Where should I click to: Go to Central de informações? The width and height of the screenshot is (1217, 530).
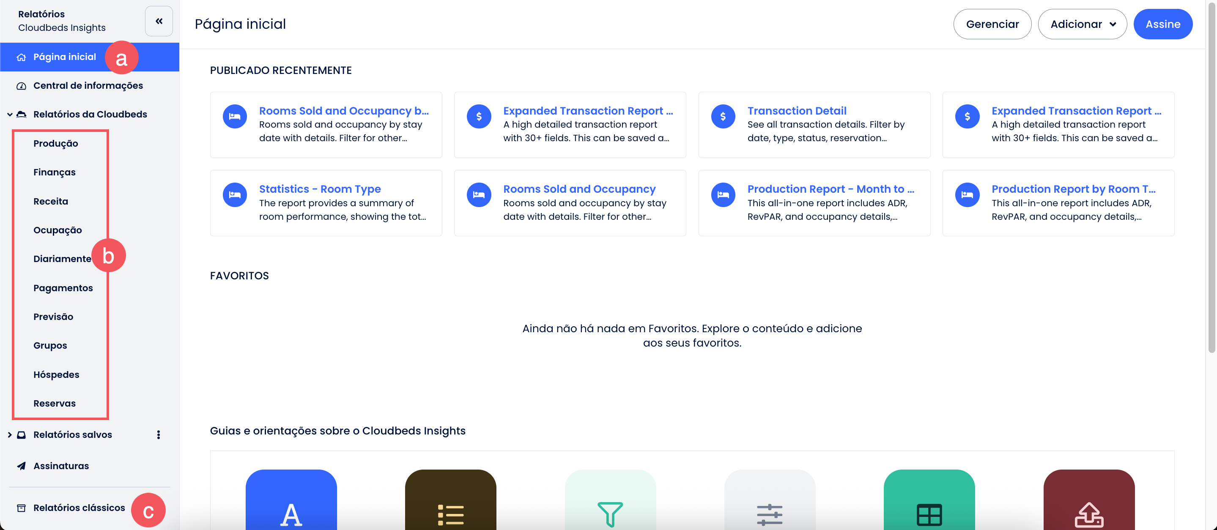coord(88,85)
